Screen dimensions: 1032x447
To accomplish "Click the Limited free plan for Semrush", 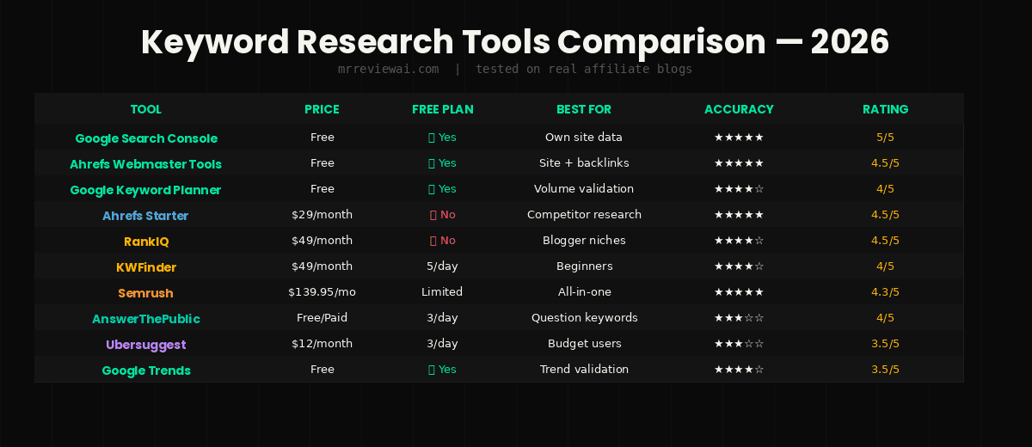I will (442, 292).
